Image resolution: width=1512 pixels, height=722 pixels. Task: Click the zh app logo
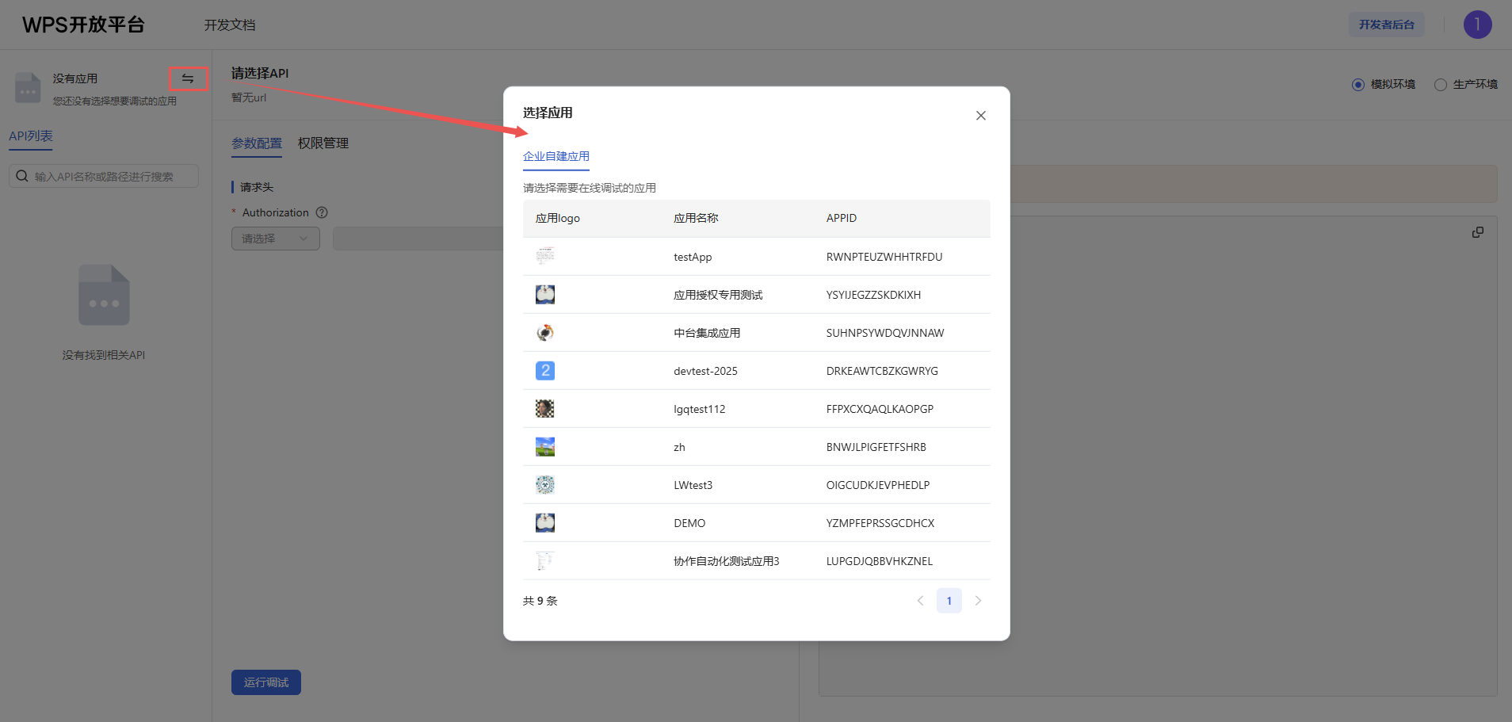tap(545, 446)
